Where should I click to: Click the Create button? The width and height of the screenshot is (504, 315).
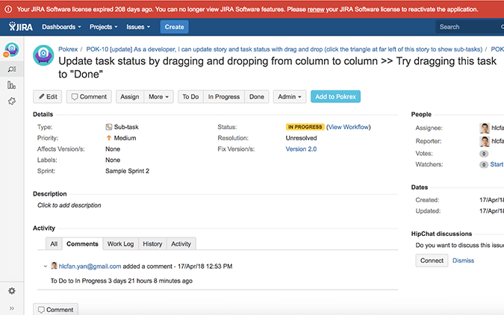pos(174,27)
